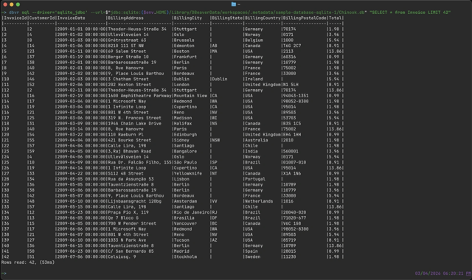This screenshot has height=280, width=472.
Task: Select address 'Rua da Assunção 53'
Action: (131, 179)
